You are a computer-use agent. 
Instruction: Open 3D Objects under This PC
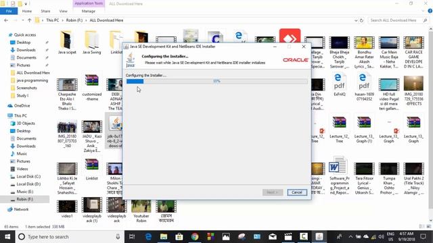click(x=26, y=124)
